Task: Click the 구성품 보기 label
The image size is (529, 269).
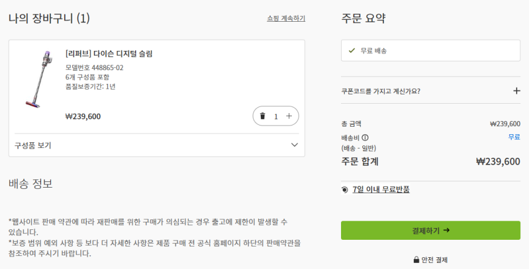Action: (33, 145)
